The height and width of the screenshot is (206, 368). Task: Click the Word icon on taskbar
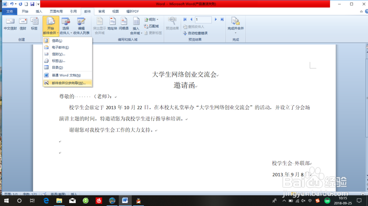[x=125, y=201]
